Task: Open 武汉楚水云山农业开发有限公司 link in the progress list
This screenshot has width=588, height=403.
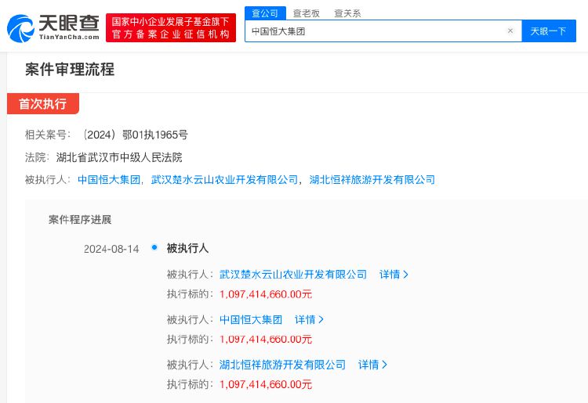Action: point(293,275)
